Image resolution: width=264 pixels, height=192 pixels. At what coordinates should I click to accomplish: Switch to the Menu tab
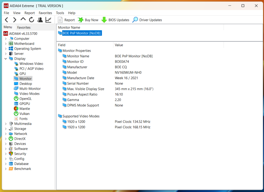[8, 27]
